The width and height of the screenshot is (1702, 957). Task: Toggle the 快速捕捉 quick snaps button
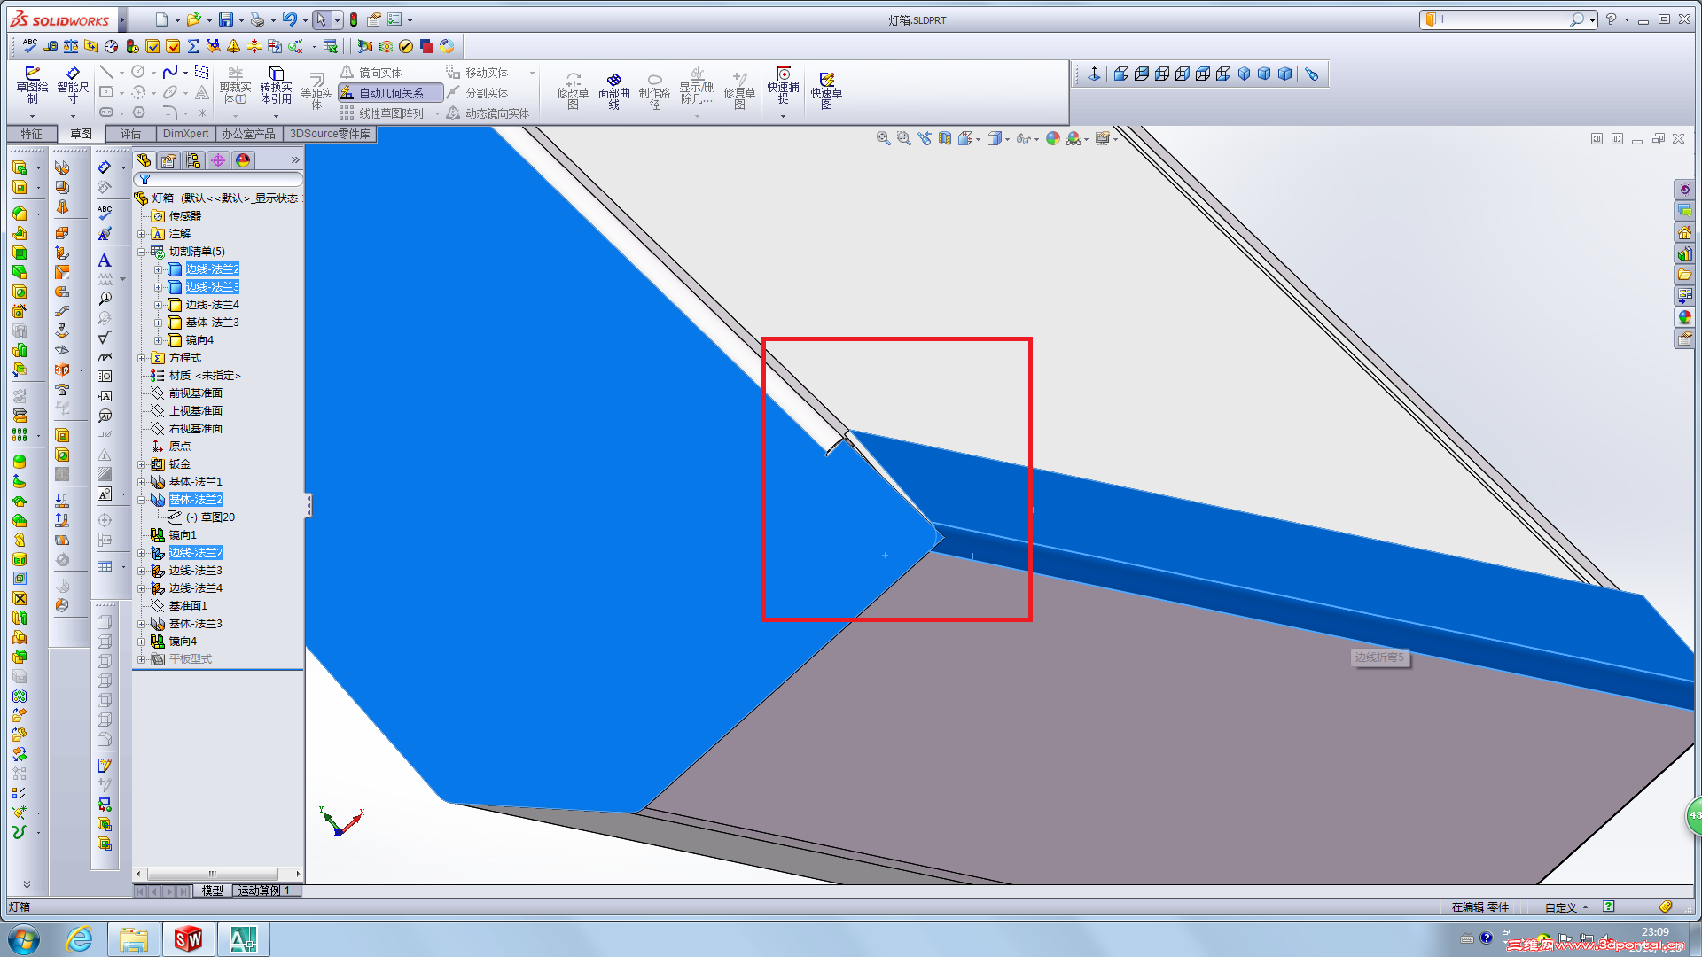coord(783,75)
